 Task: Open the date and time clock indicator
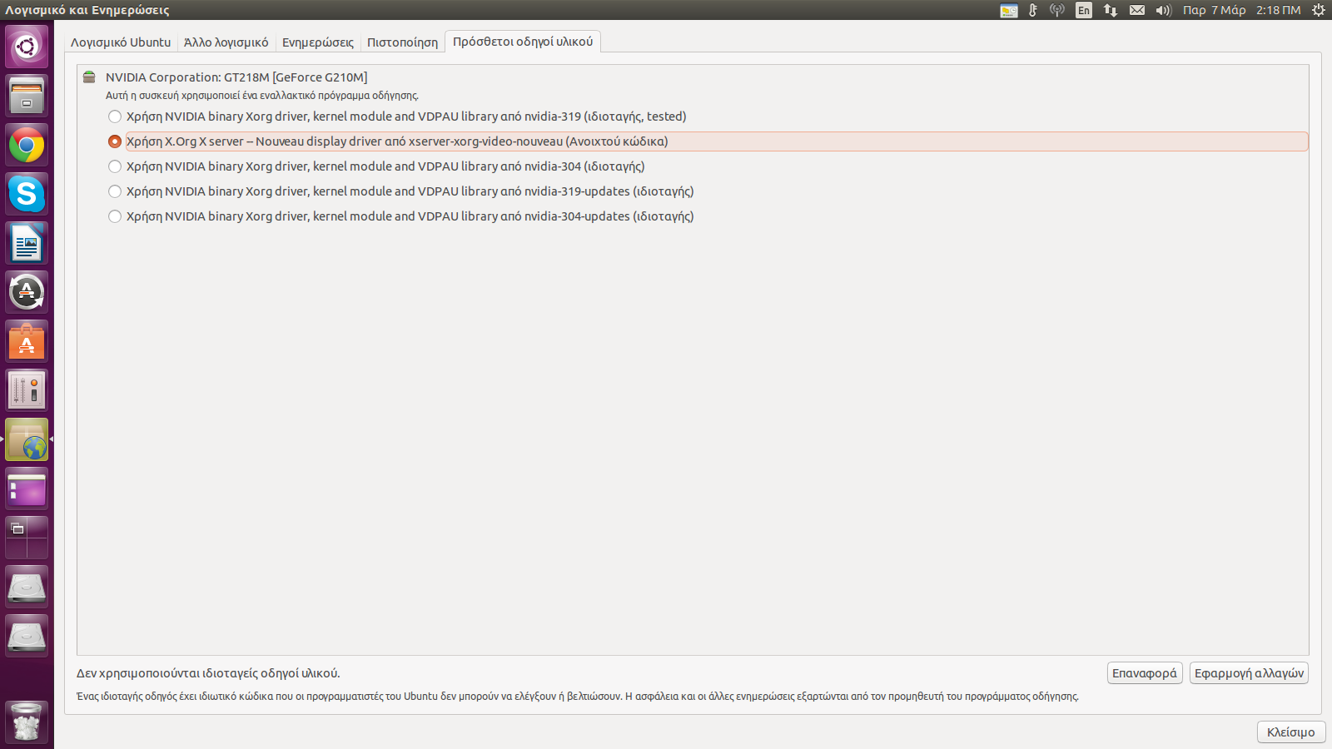coord(1241,10)
